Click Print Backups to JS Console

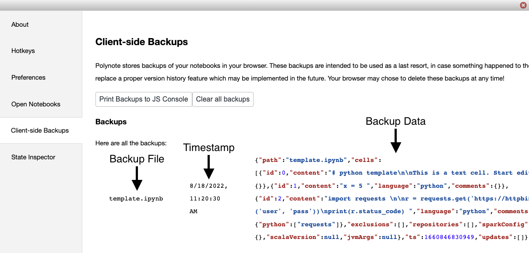pyautogui.click(x=144, y=99)
